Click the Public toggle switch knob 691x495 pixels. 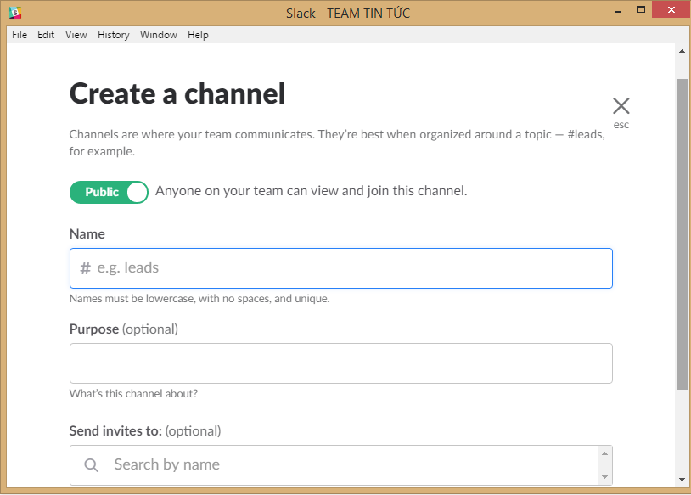click(137, 192)
